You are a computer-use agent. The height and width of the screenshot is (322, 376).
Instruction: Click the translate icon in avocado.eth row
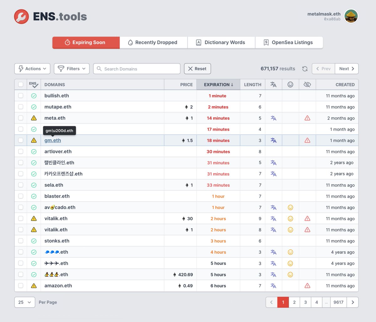coord(274,207)
